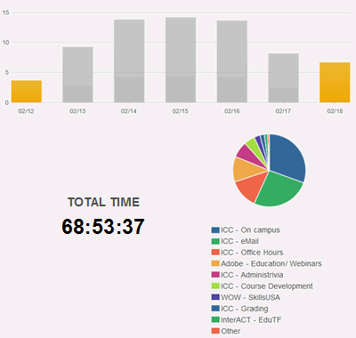Click the InterACT - EduTF legend entry
356x338 pixels.
(x=247, y=320)
